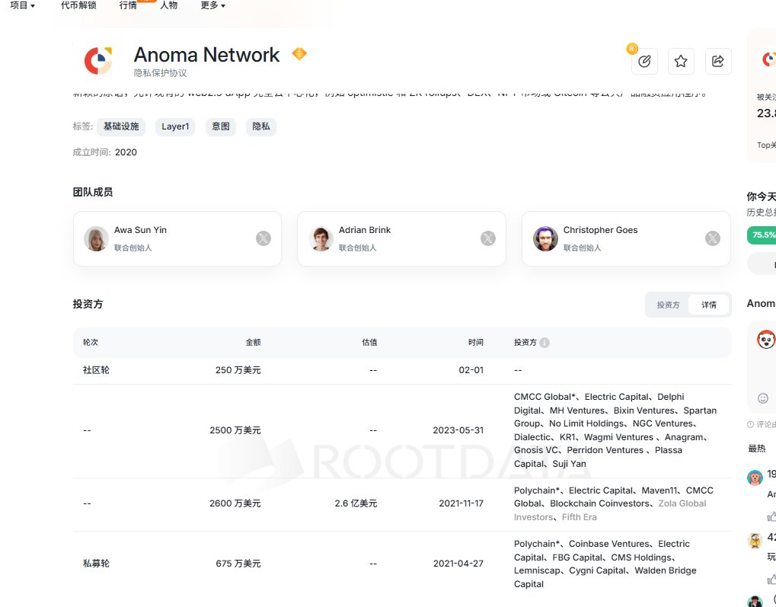Image resolution: width=776 pixels, height=607 pixels.
Task: Open Adrian Brink's team member card
Action: (x=402, y=238)
